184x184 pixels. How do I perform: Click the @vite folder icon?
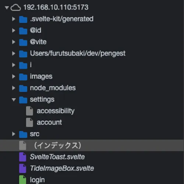[x=23, y=42]
